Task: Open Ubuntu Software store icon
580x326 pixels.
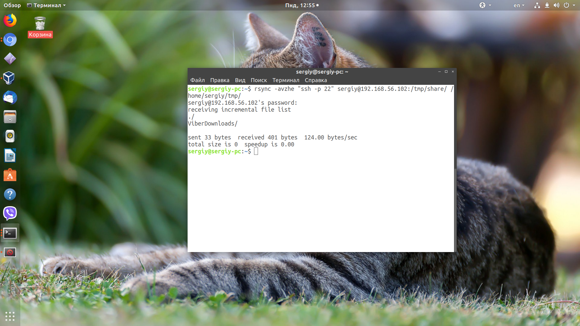Action: click(10, 175)
